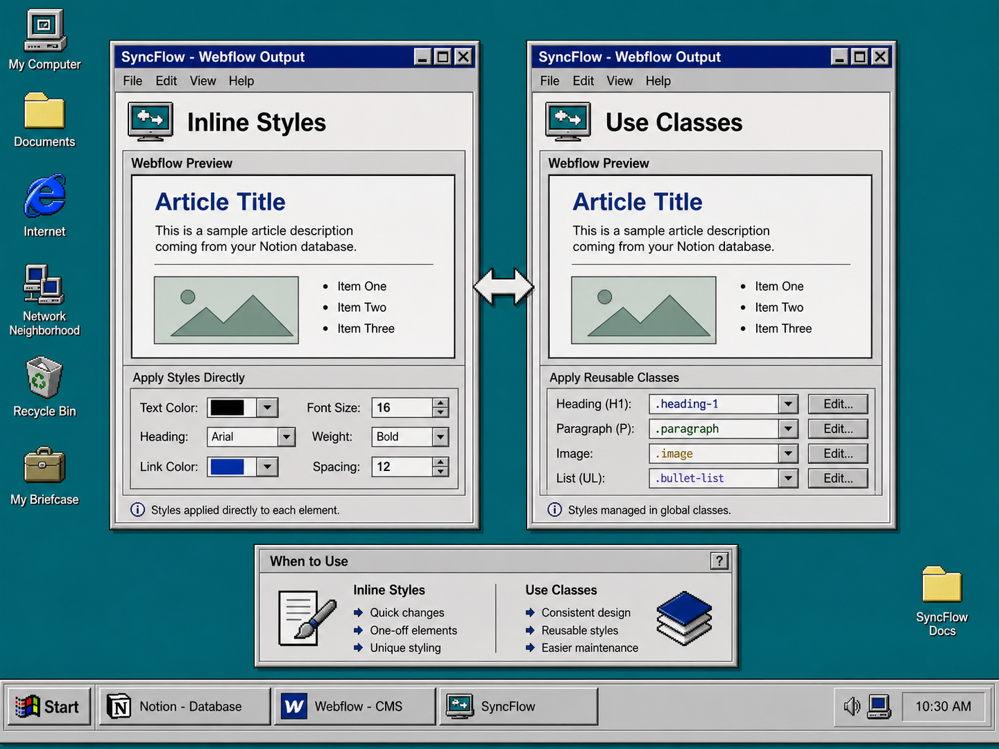Click Edit button for Paragraph (P)

838,429
